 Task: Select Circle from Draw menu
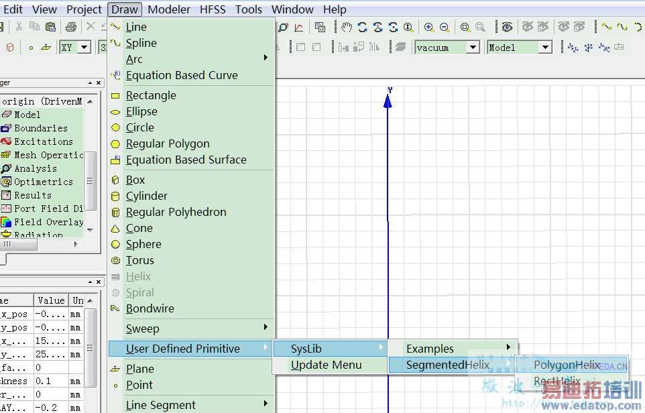pyautogui.click(x=191, y=127)
